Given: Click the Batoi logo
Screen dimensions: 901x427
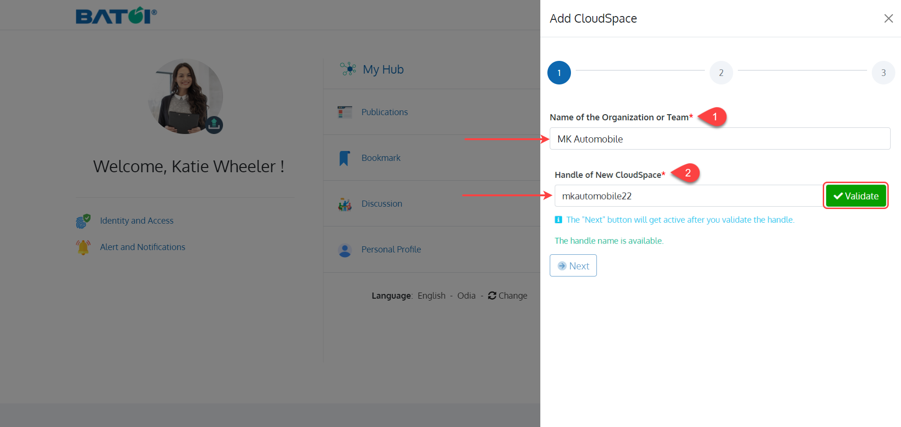Looking at the screenshot, I should 116,16.
